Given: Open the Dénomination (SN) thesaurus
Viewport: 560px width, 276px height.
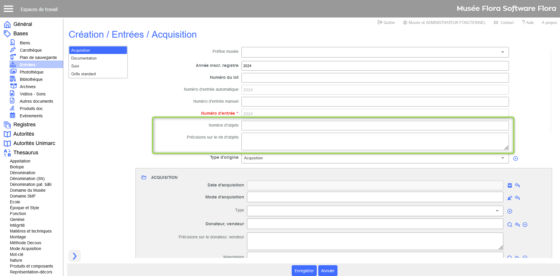Looking at the screenshot, I should [x=27, y=179].
